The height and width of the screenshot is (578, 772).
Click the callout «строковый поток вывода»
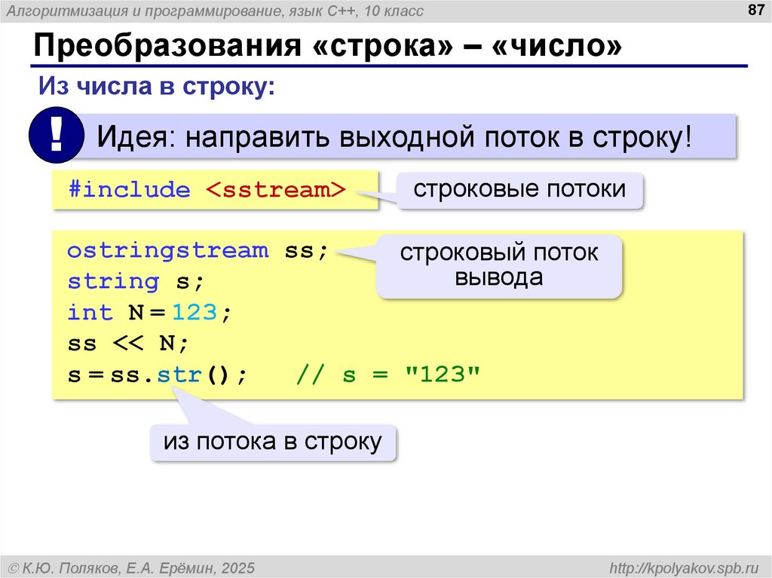tap(499, 266)
